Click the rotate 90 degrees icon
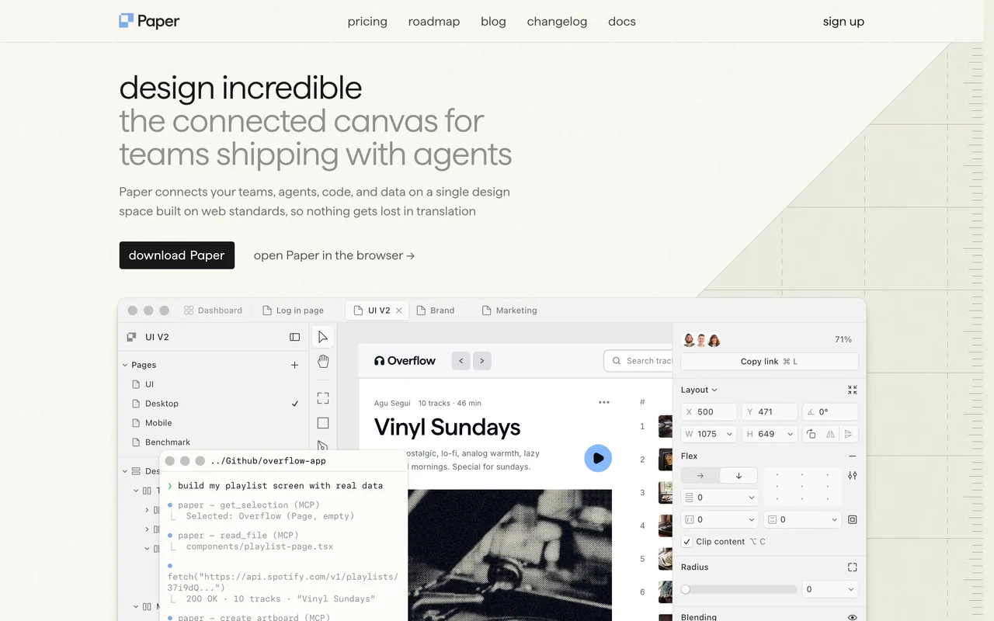Image resolution: width=994 pixels, height=621 pixels. (x=812, y=434)
